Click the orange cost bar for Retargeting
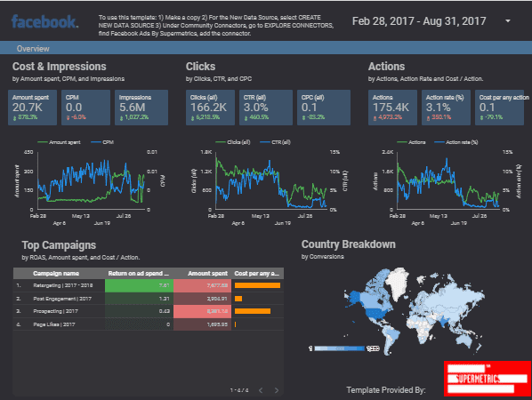 click(257, 285)
